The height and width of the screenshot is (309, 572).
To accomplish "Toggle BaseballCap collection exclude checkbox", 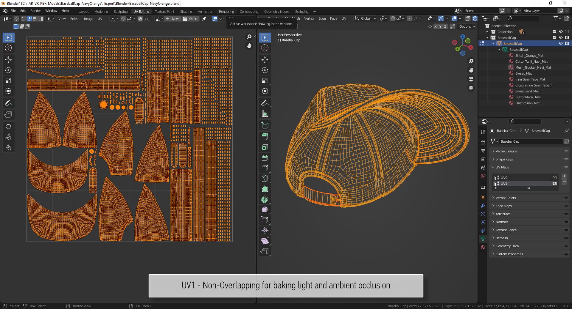I will [x=555, y=37].
